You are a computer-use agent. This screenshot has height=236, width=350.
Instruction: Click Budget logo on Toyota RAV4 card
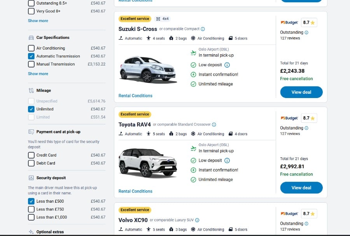289,118
